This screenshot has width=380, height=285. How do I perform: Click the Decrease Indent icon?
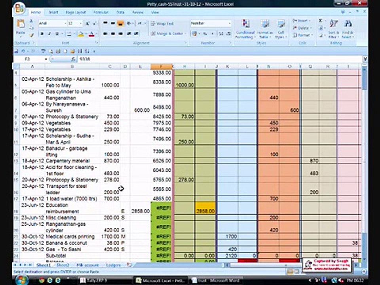(129, 33)
